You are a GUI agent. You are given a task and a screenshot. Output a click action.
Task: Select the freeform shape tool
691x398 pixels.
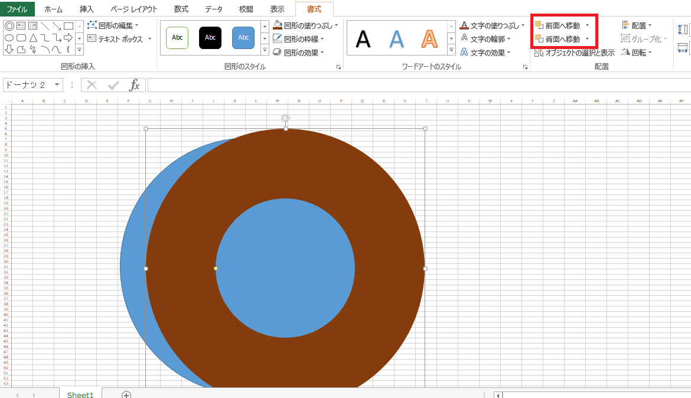coord(21,50)
